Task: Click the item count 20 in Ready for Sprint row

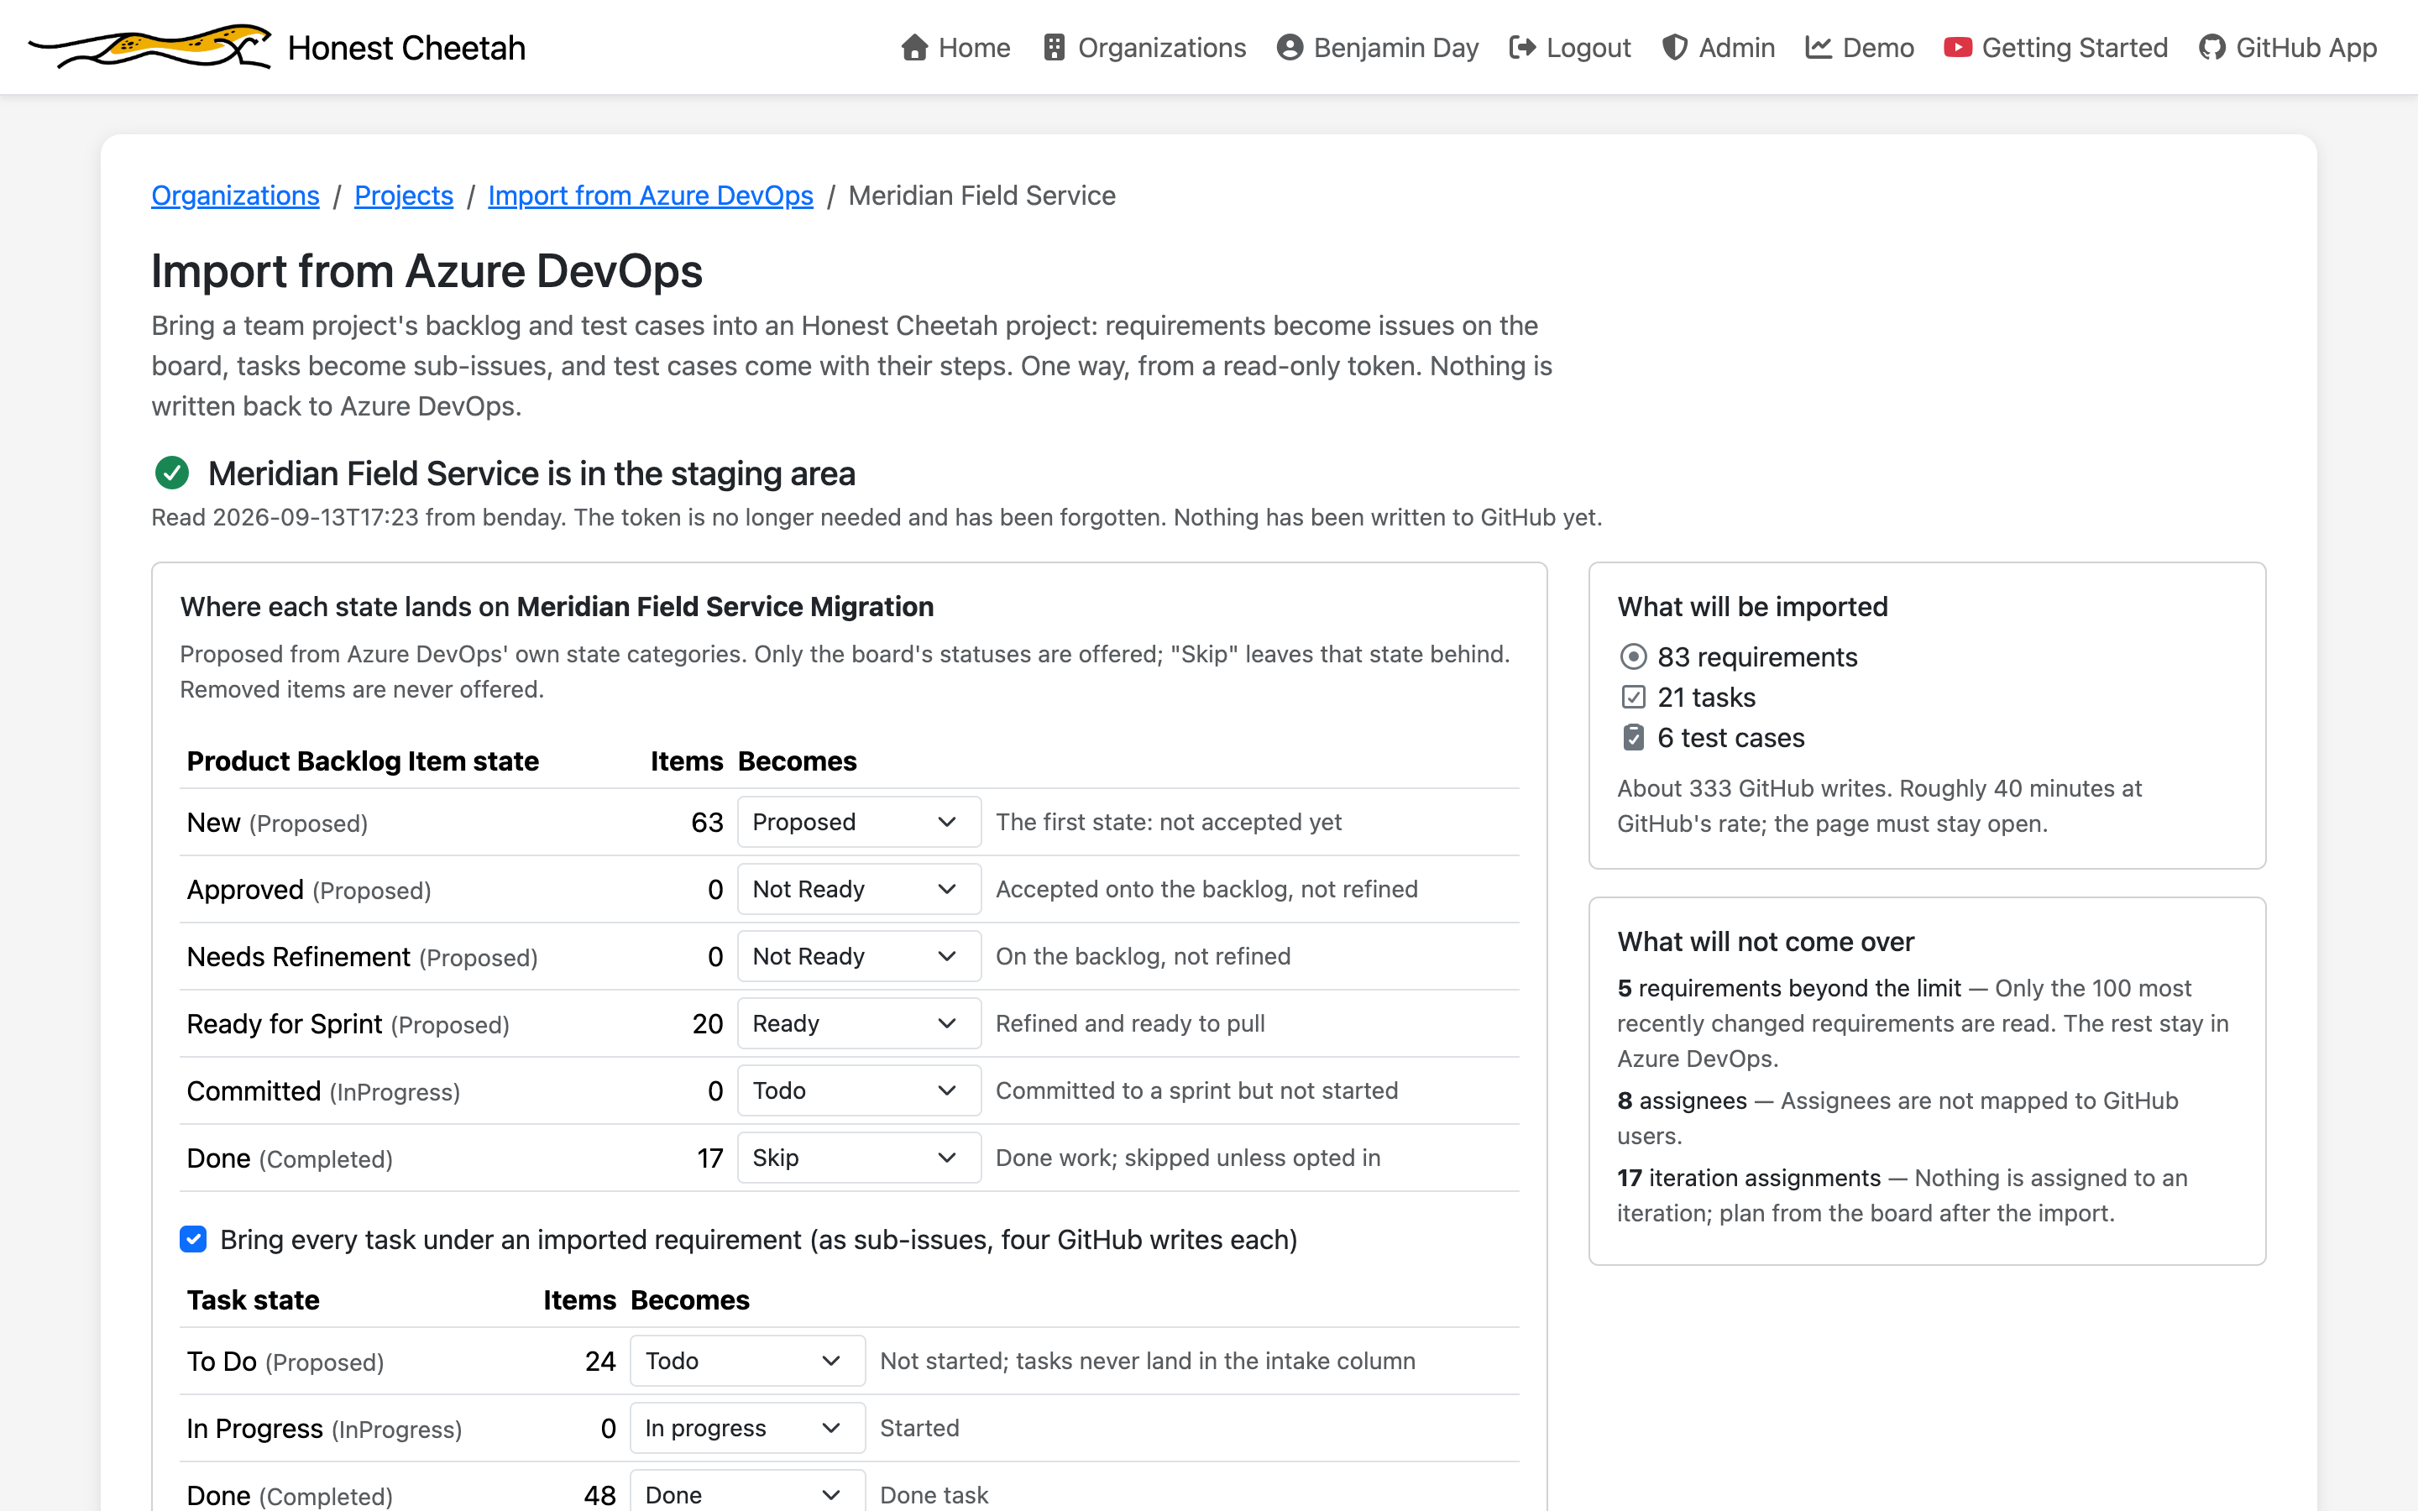Action: click(x=708, y=1024)
